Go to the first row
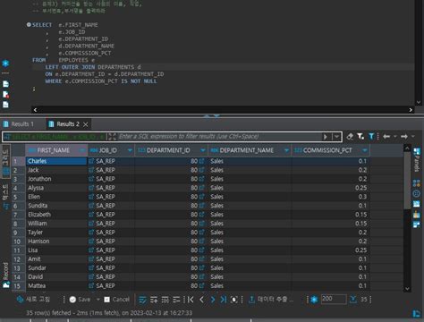The height and width of the screenshot is (322, 424). (x=191, y=300)
